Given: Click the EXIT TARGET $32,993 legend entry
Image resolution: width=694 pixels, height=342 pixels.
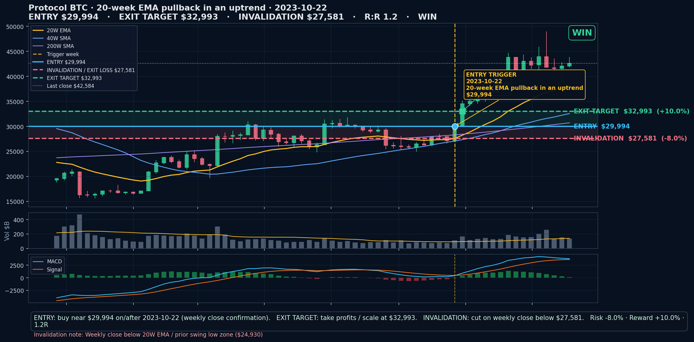Looking at the screenshot, I should point(67,78).
